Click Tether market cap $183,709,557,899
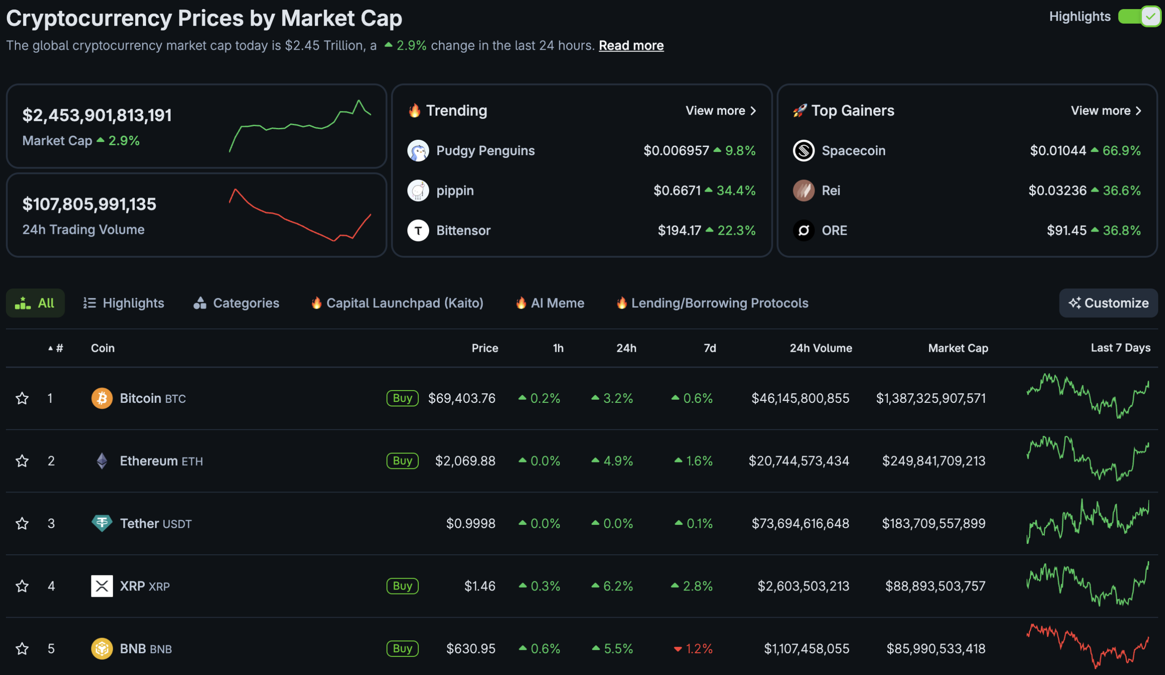The image size is (1165, 675). click(x=933, y=523)
